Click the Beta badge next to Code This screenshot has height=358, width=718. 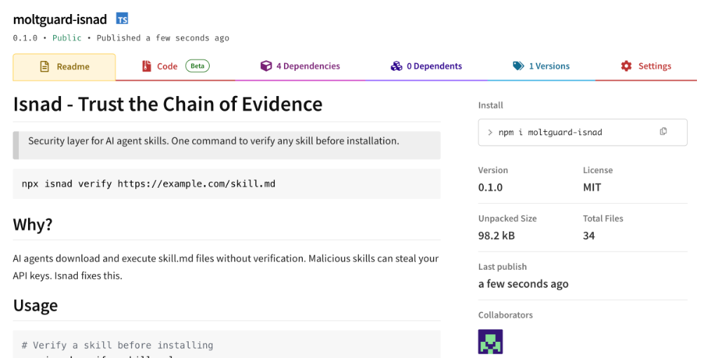point(198,67)
